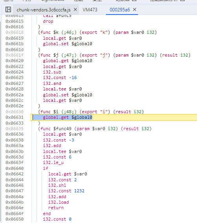This screenshot has width=197, height=223.
Task: Click the highlighted global.get $global0 line
Action: [x=67, y=117]
